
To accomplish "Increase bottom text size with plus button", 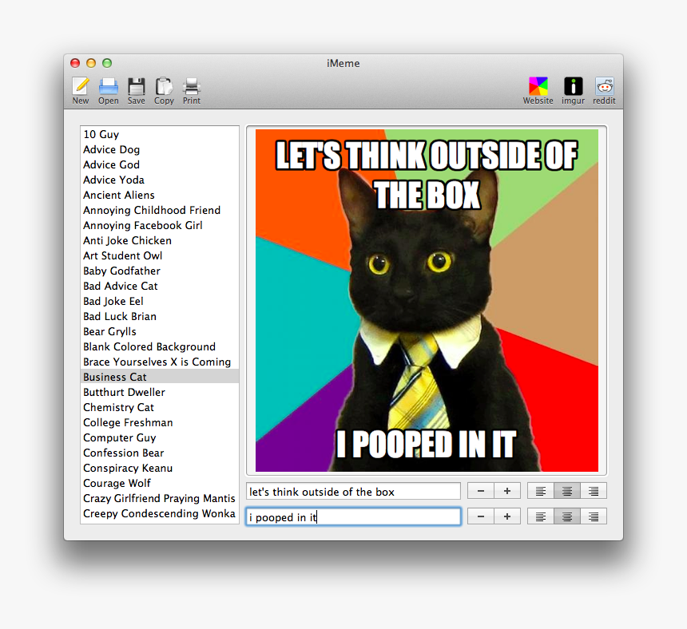I will click(x=507, y=516).
